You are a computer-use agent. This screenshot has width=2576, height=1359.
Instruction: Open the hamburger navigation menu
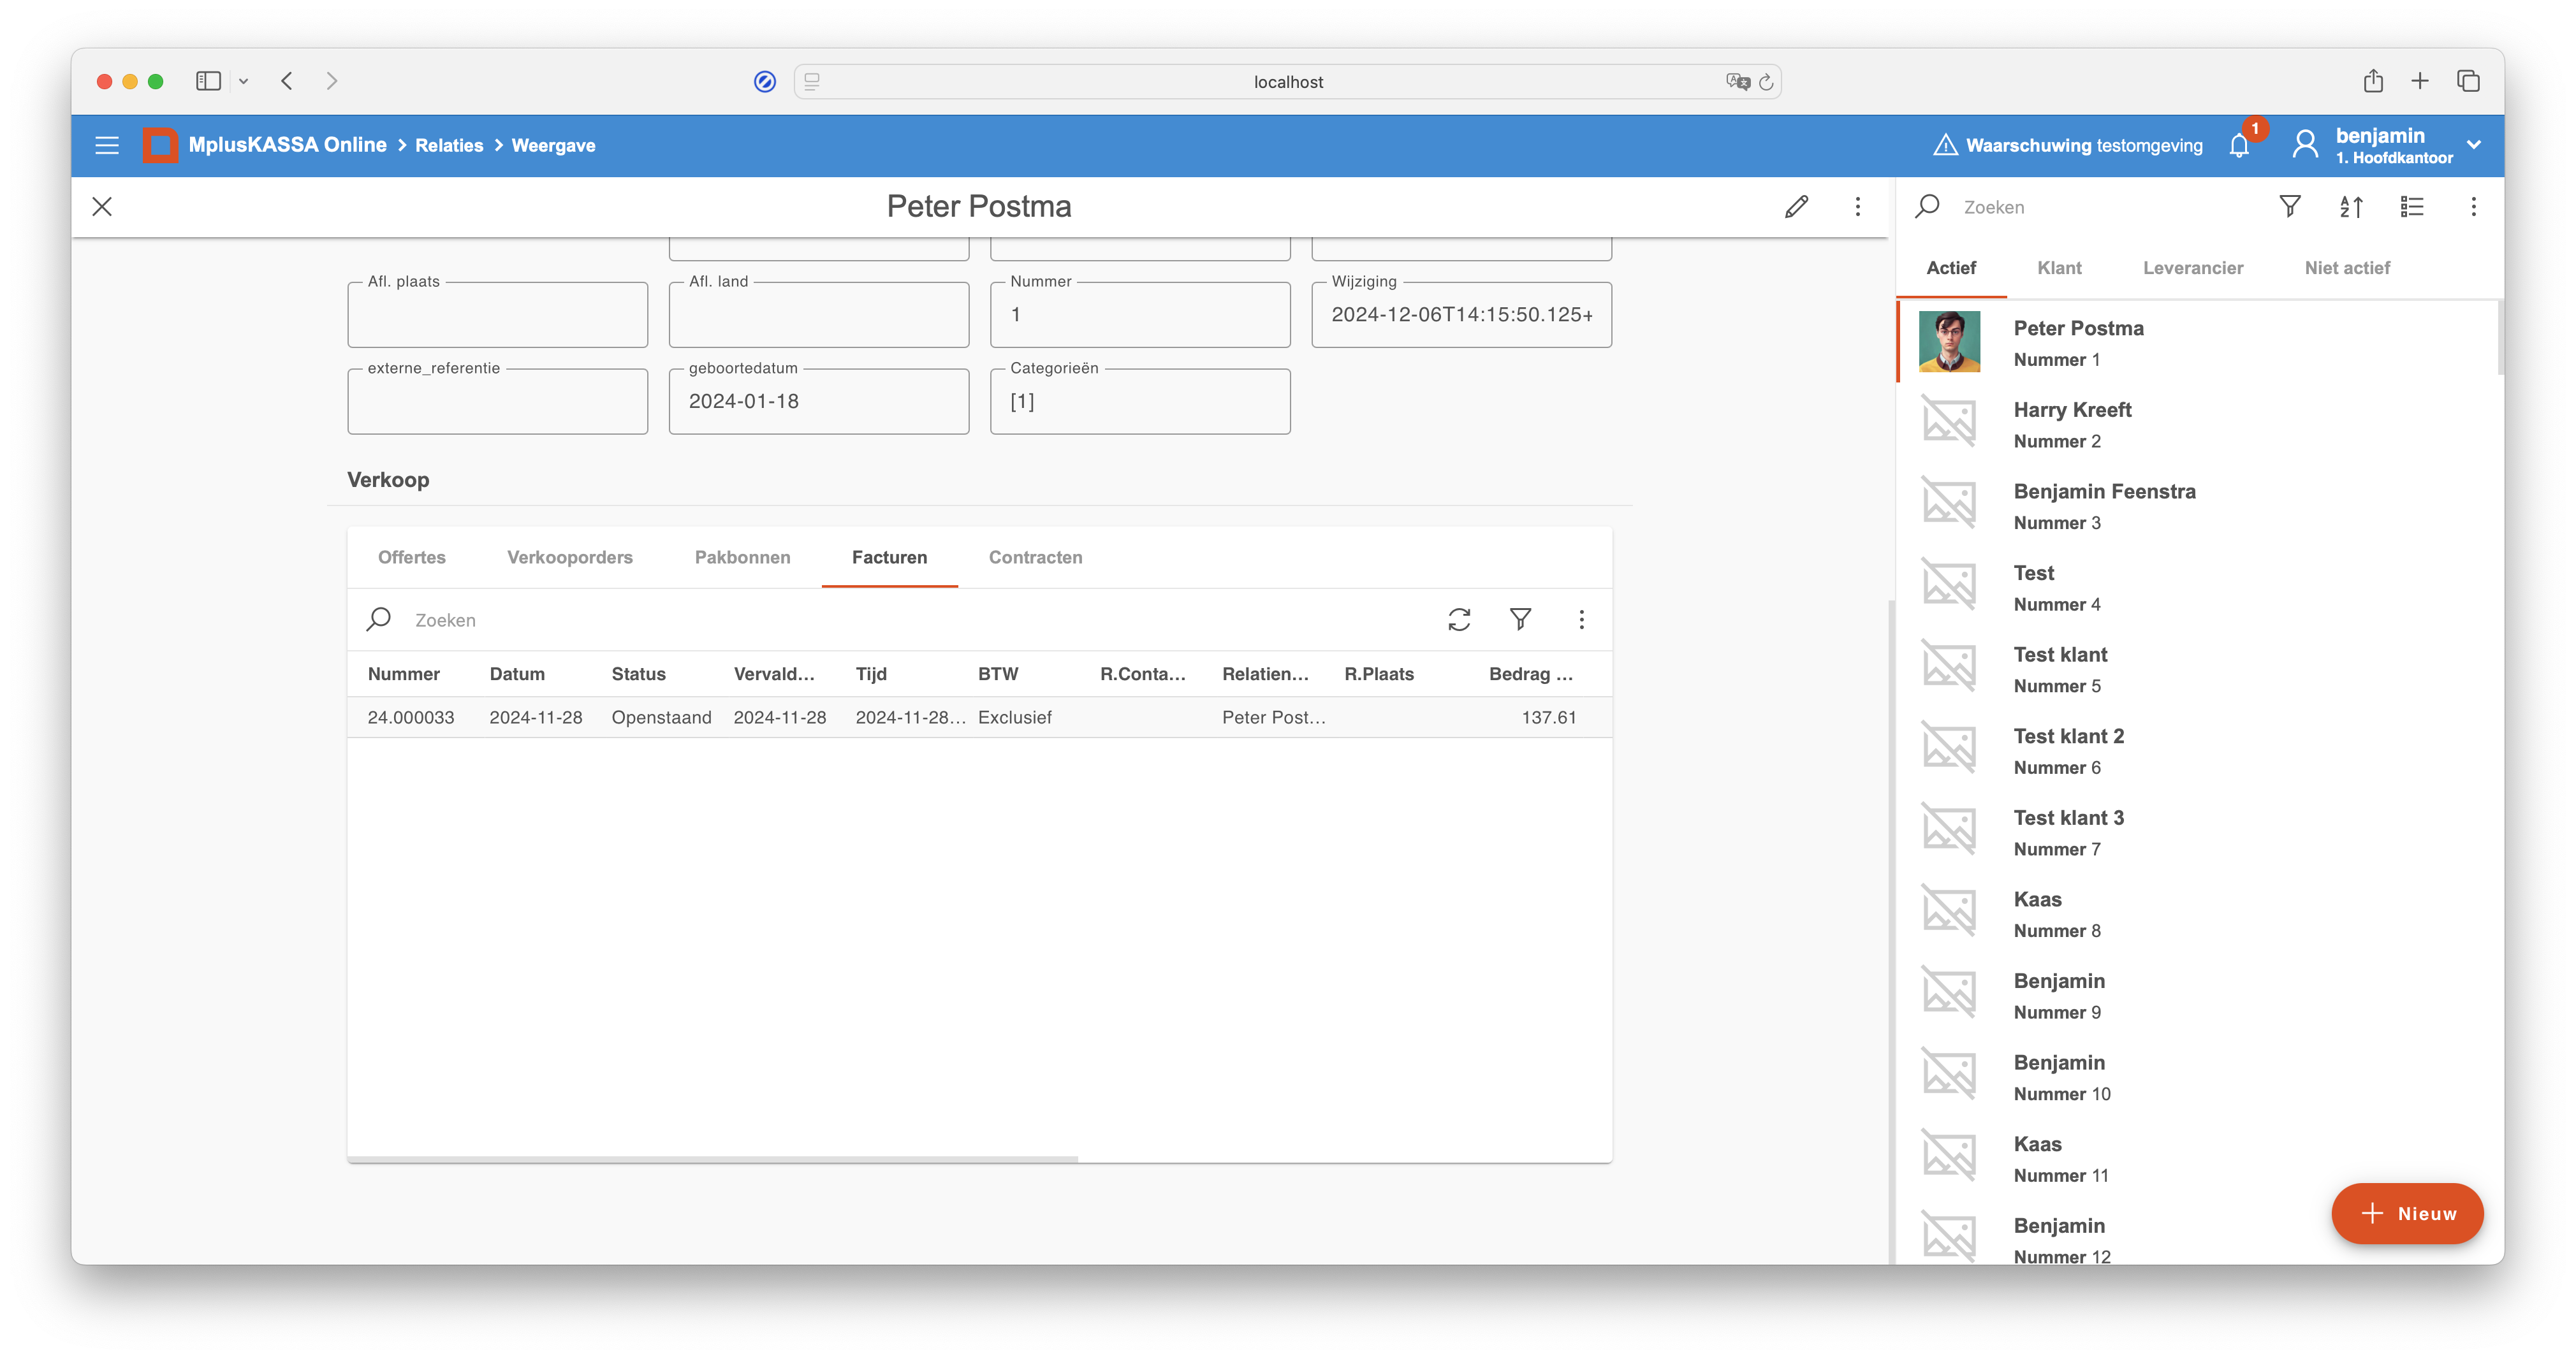(x=107, y=145)
